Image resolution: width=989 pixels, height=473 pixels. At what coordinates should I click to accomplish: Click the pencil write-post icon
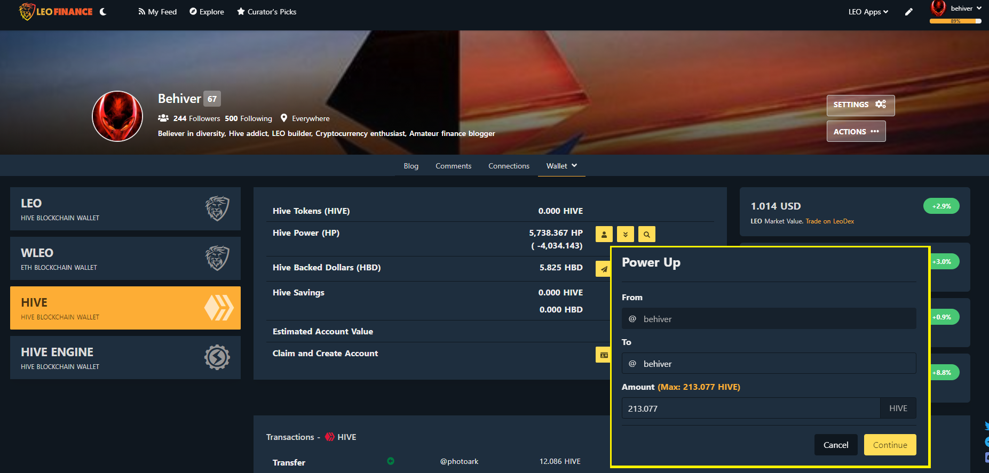909,12
